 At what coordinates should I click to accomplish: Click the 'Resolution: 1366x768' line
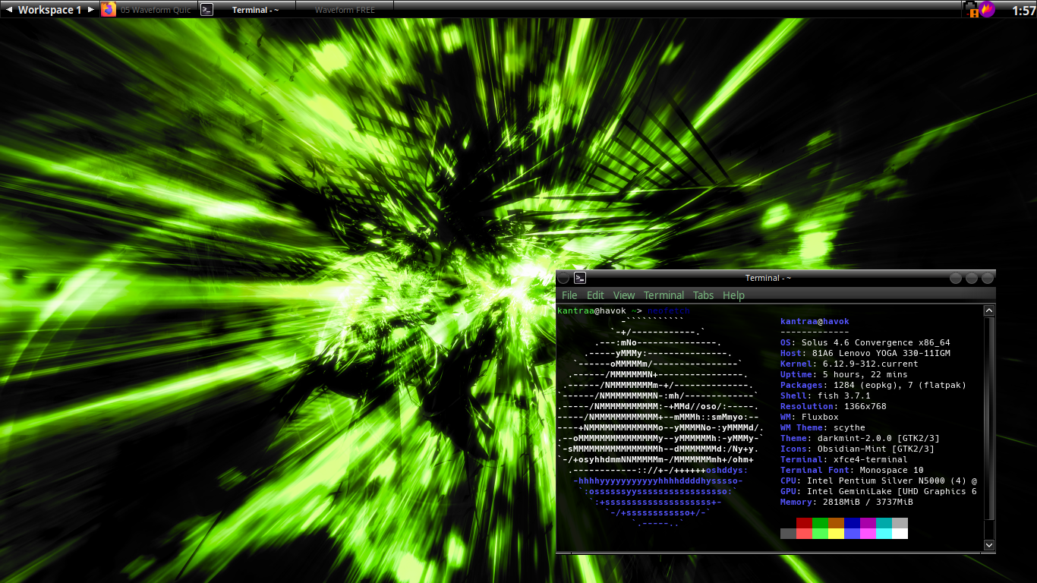pos(834,407)
